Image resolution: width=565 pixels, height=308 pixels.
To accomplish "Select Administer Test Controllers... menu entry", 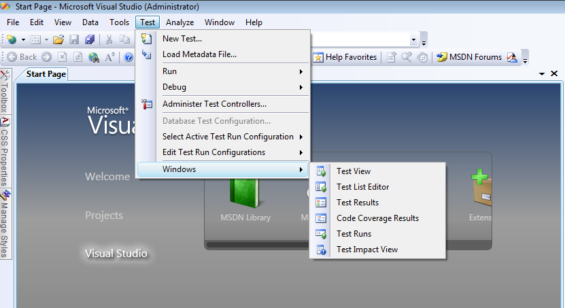I will point(223,104).
